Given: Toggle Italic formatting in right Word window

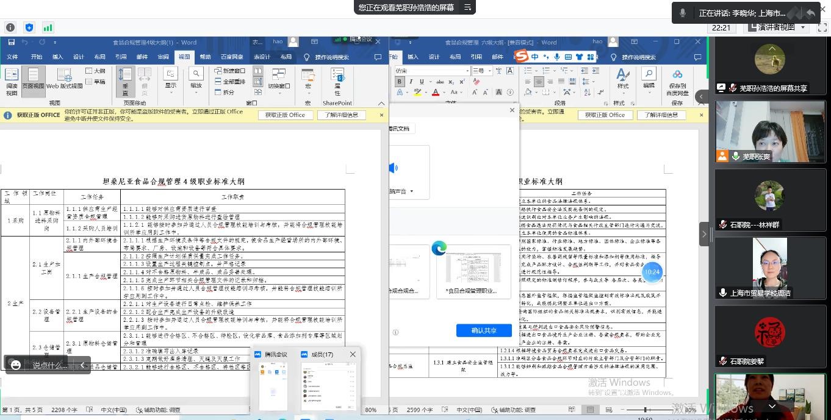Looking at the screenshot, I should [411, 82].
